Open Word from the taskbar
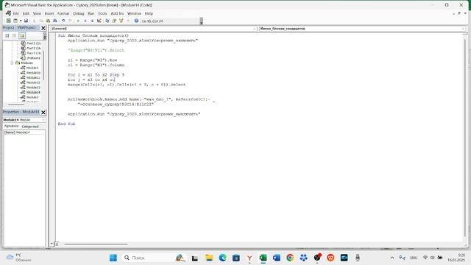471x265 pixels. pyautogui.click(x=277, y=258)
